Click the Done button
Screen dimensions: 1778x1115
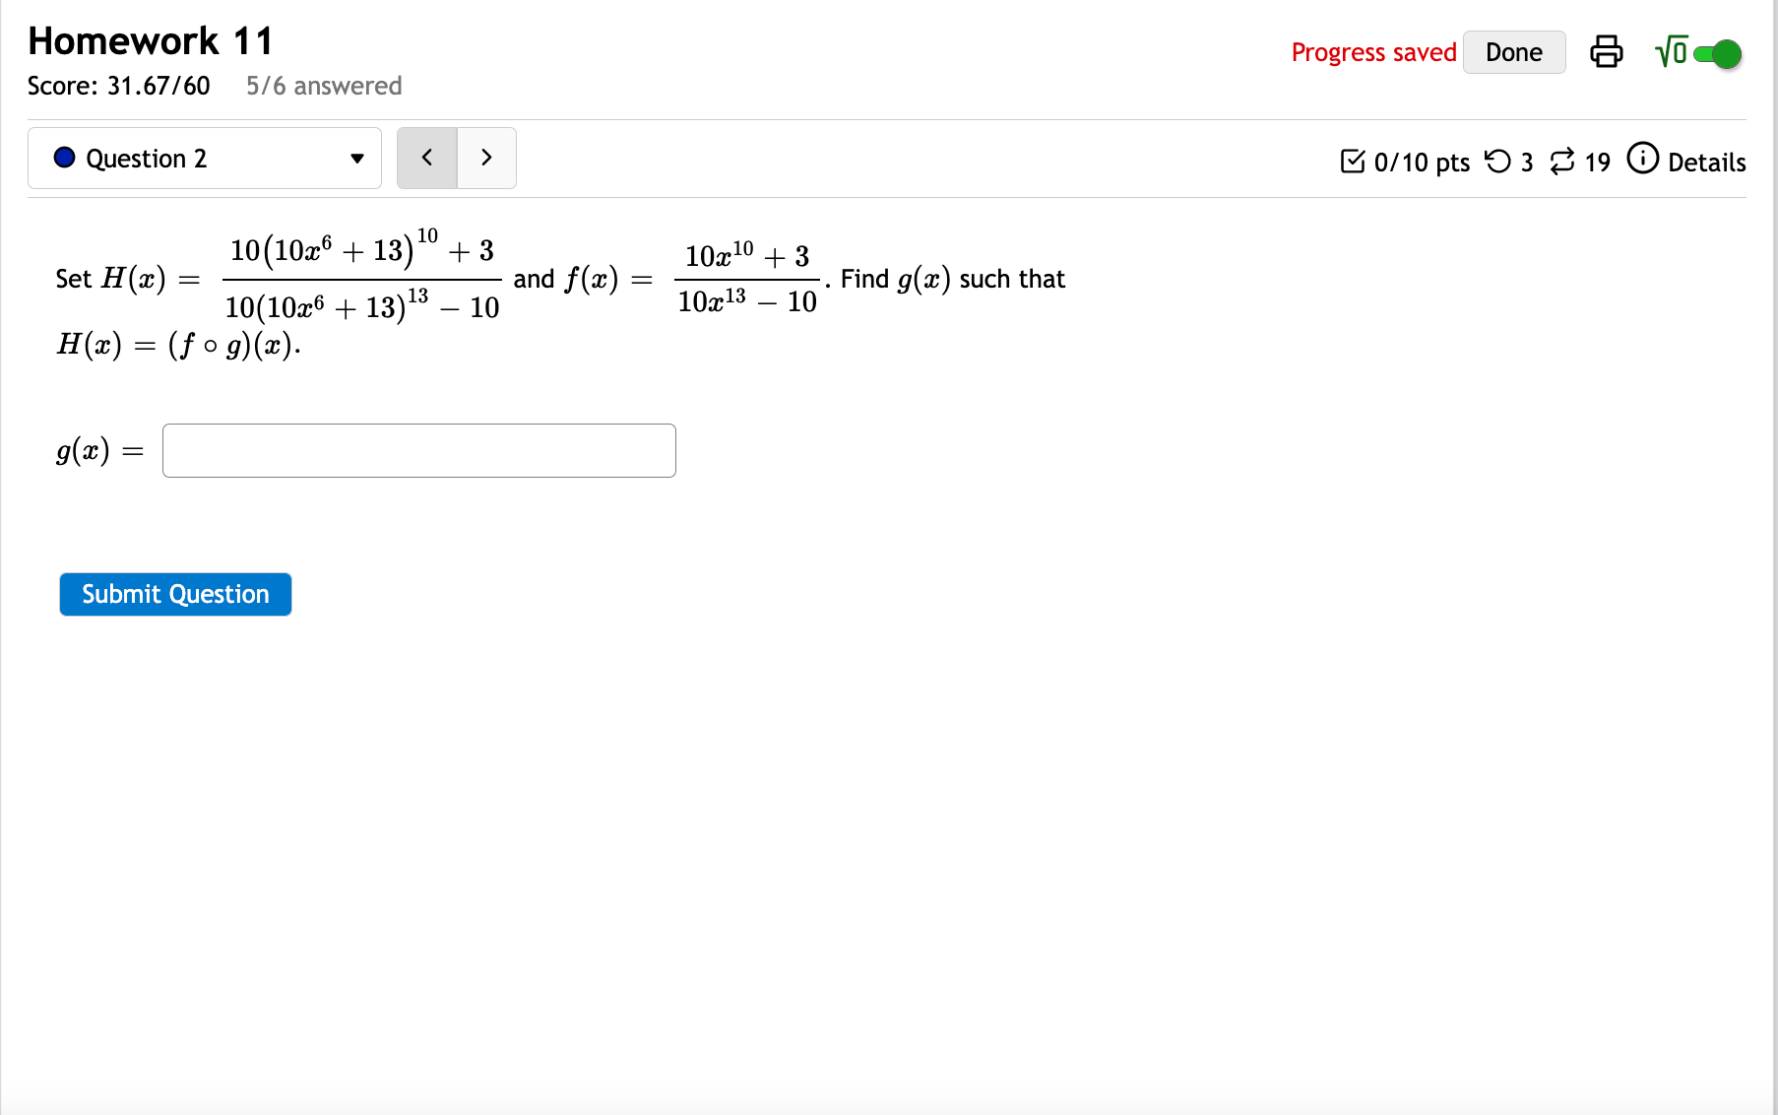(1513, 51)
